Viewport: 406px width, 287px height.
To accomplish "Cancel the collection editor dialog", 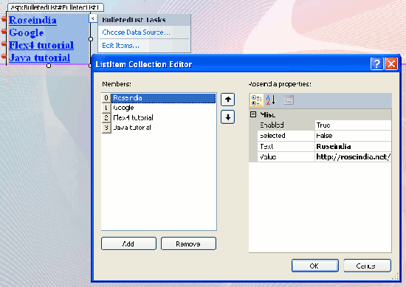I will click(x=367, y=266).
